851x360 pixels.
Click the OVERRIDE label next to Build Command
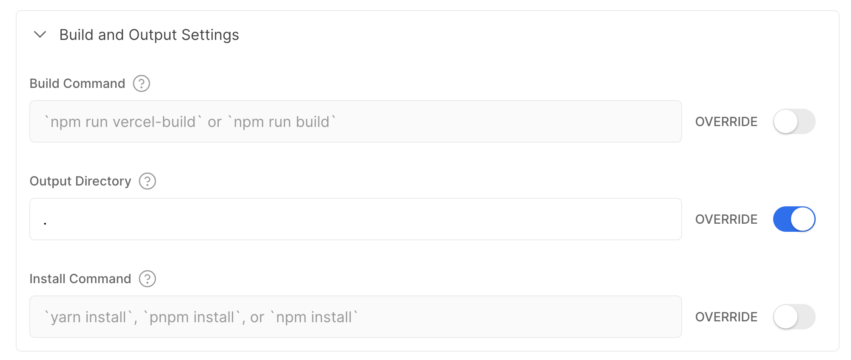point(726,121)
